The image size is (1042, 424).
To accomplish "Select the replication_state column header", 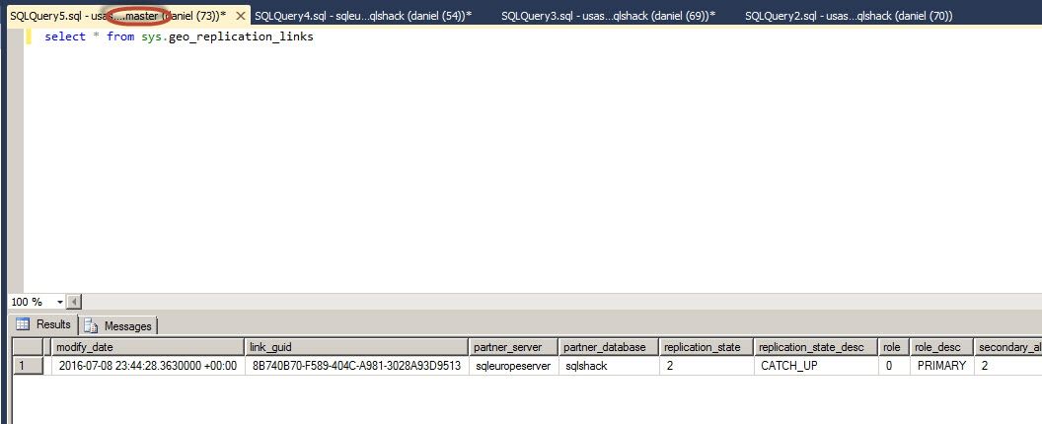I will pos(707,347).
